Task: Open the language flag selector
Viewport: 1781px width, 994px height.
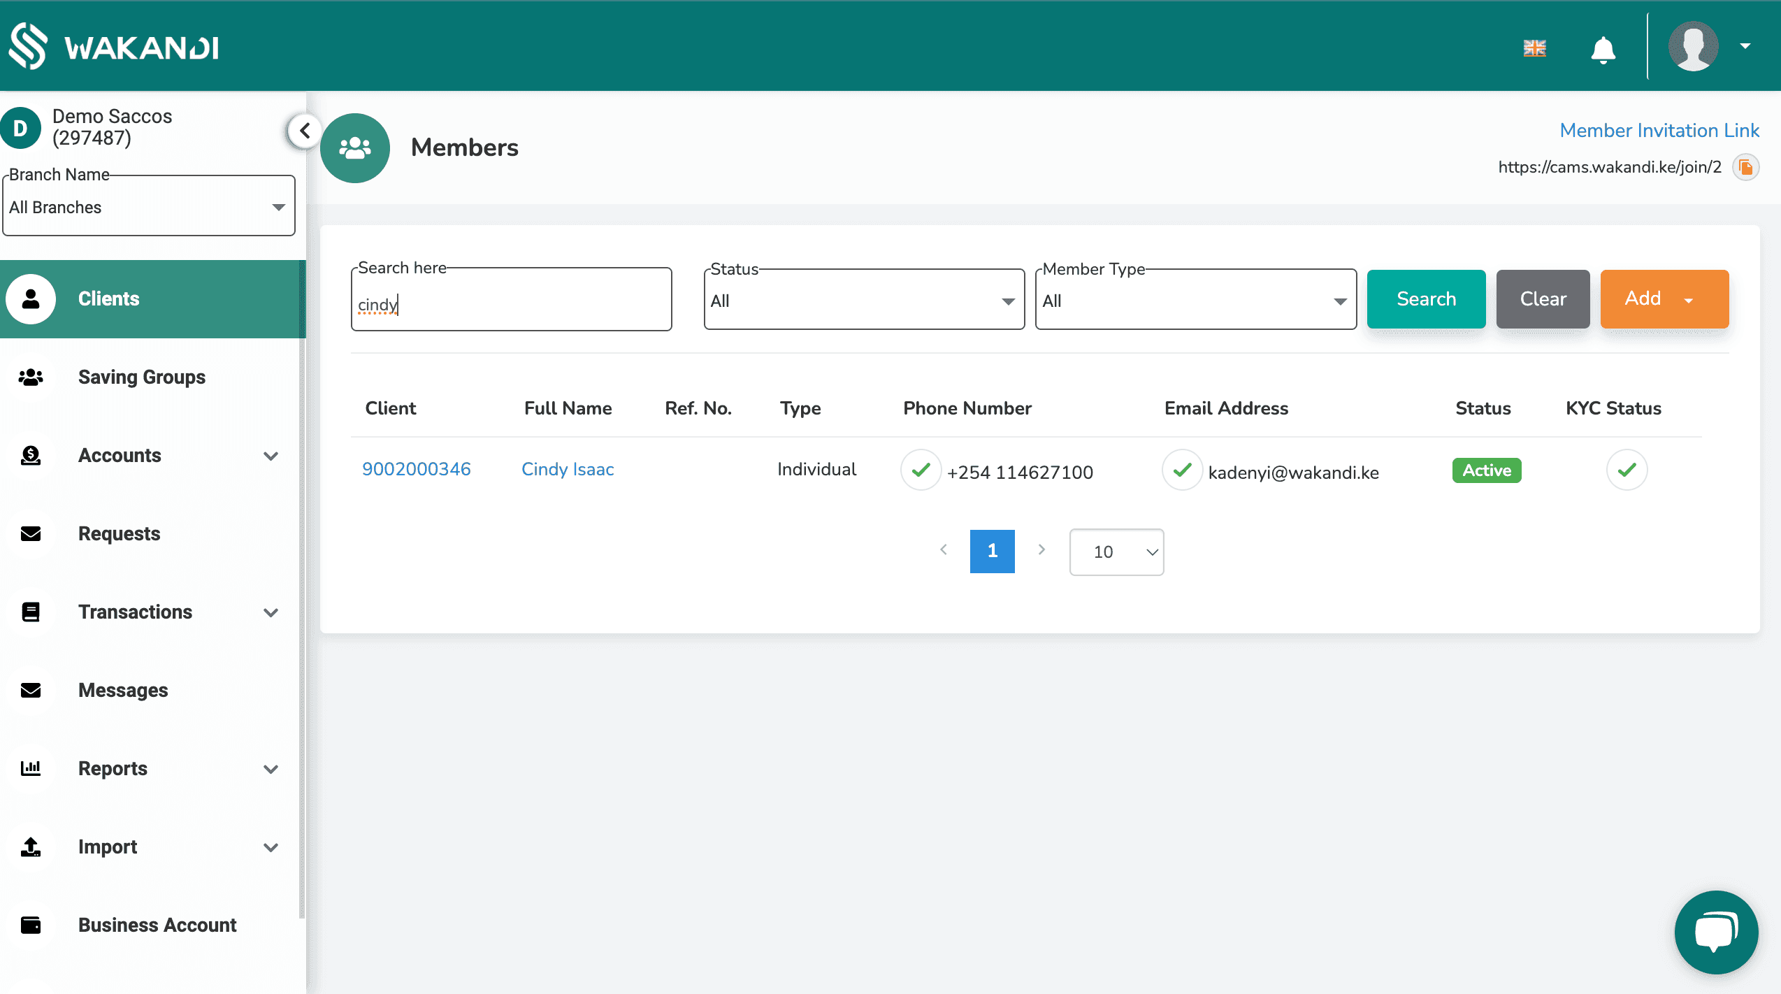Action: coord(1534,48)
